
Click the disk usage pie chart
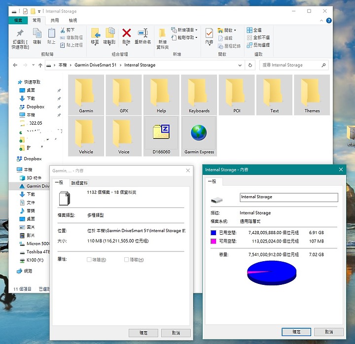point(272,273)
